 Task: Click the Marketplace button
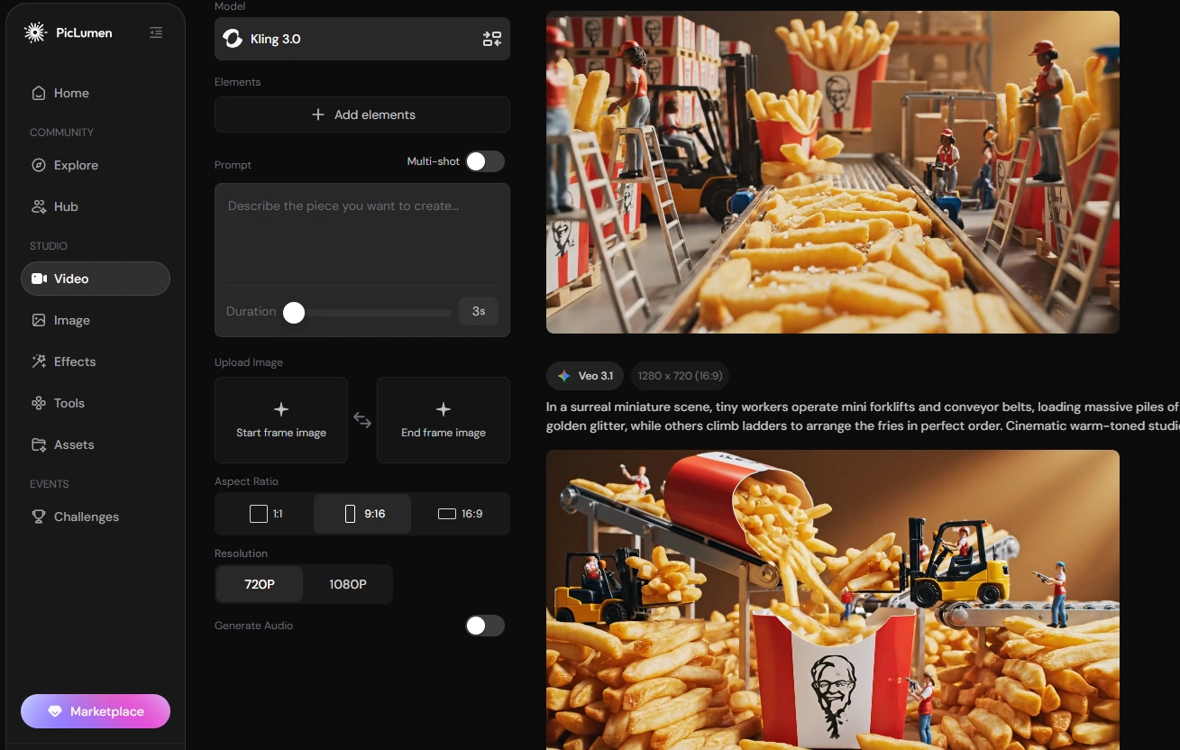pos(96,711)
